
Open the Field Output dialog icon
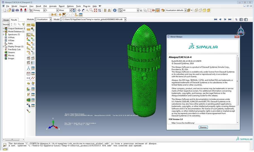(31, 10)
